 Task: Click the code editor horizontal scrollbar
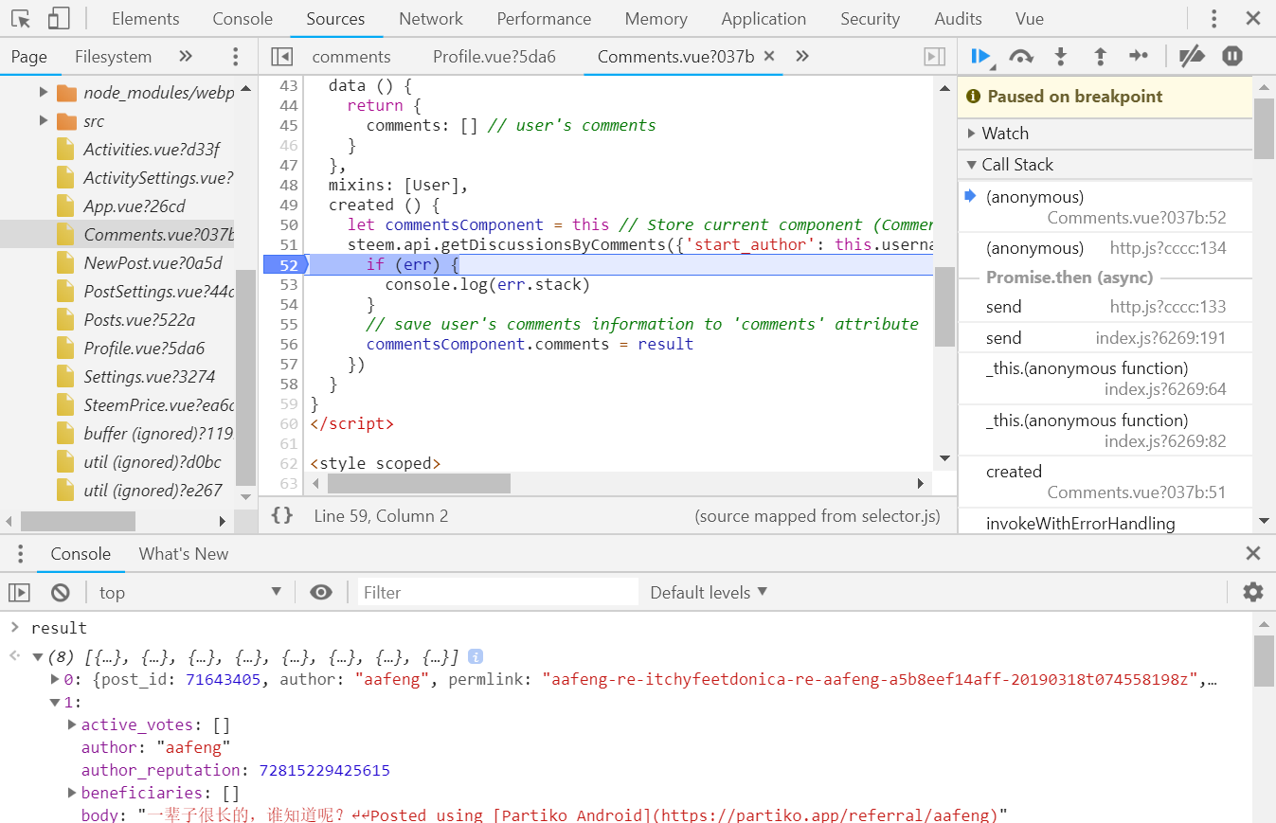[x=419, y=483]
